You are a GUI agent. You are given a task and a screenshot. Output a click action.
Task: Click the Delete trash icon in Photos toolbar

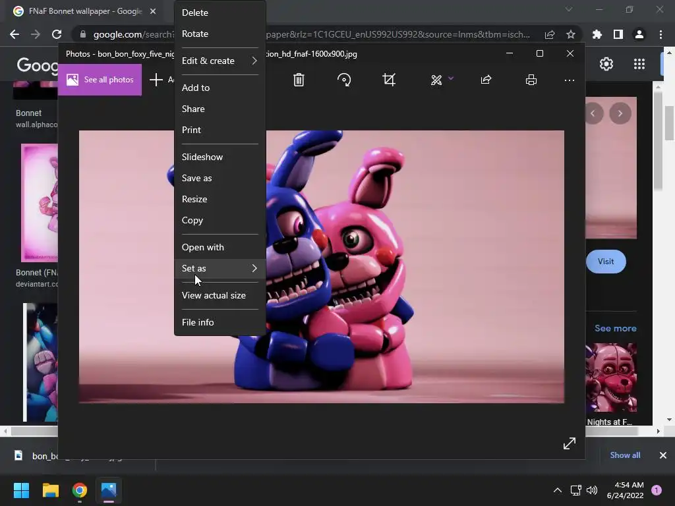coord(299,80)
